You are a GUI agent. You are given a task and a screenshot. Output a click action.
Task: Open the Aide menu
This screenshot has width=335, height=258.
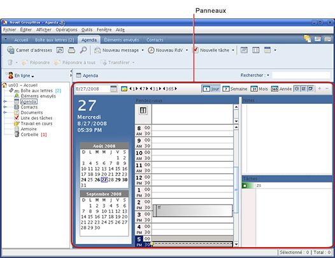click(120, 30)
